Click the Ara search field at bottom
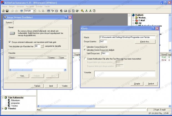Screen dimensions: 172x116 [x=93, y=110]
